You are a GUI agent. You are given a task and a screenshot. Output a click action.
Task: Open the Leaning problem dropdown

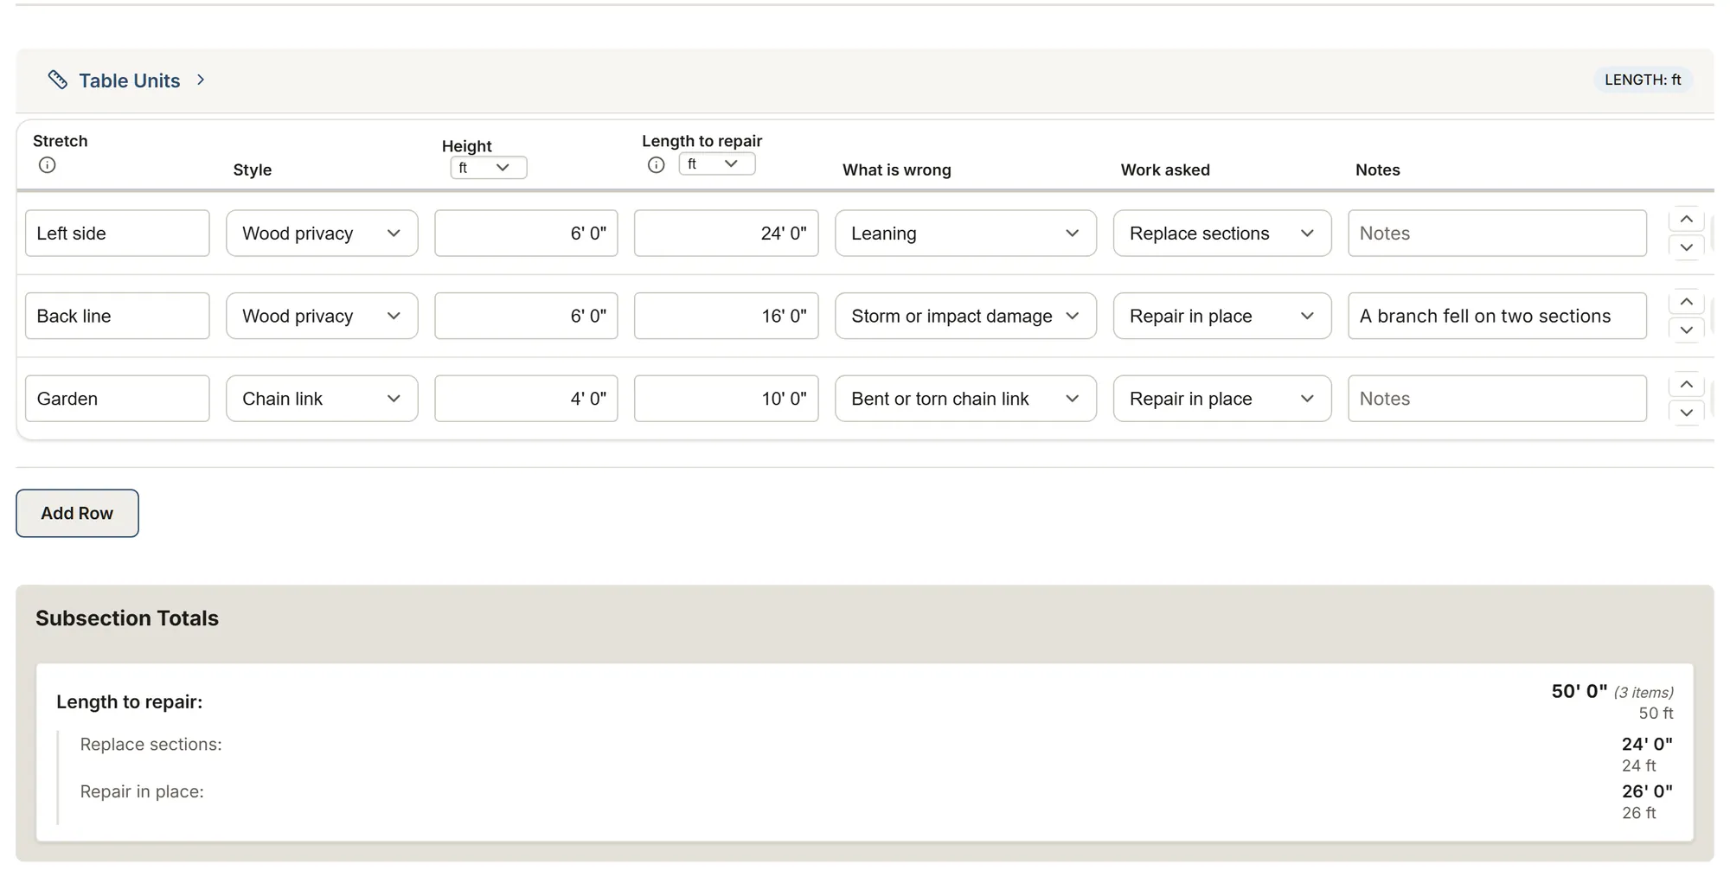point(965,234)
